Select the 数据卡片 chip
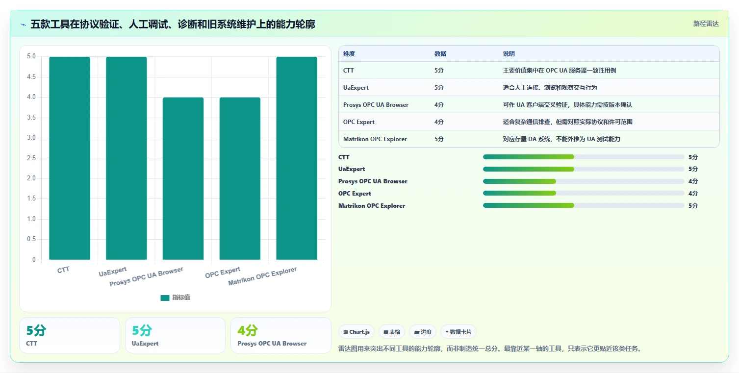The height and width of the screenshot is (373, 739). (459, 332)
